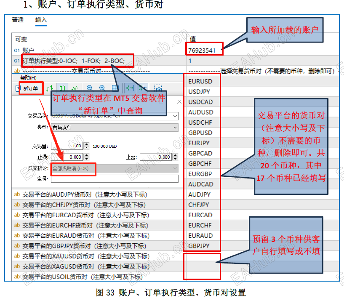Switch to the line chart icon
Screen dimensions: 344x298
click(75, 88)
